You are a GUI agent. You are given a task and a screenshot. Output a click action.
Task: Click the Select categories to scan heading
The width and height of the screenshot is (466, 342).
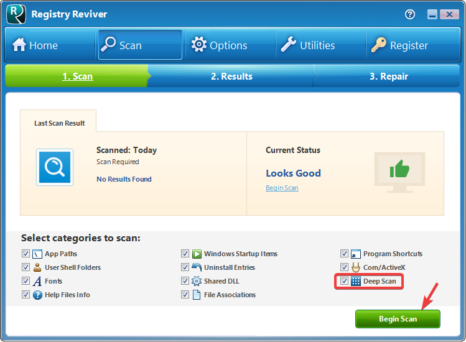[81, 238]
